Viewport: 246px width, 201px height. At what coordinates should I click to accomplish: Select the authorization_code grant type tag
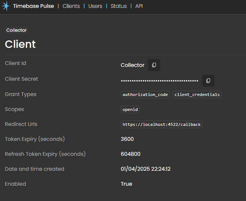pos(145,95)
